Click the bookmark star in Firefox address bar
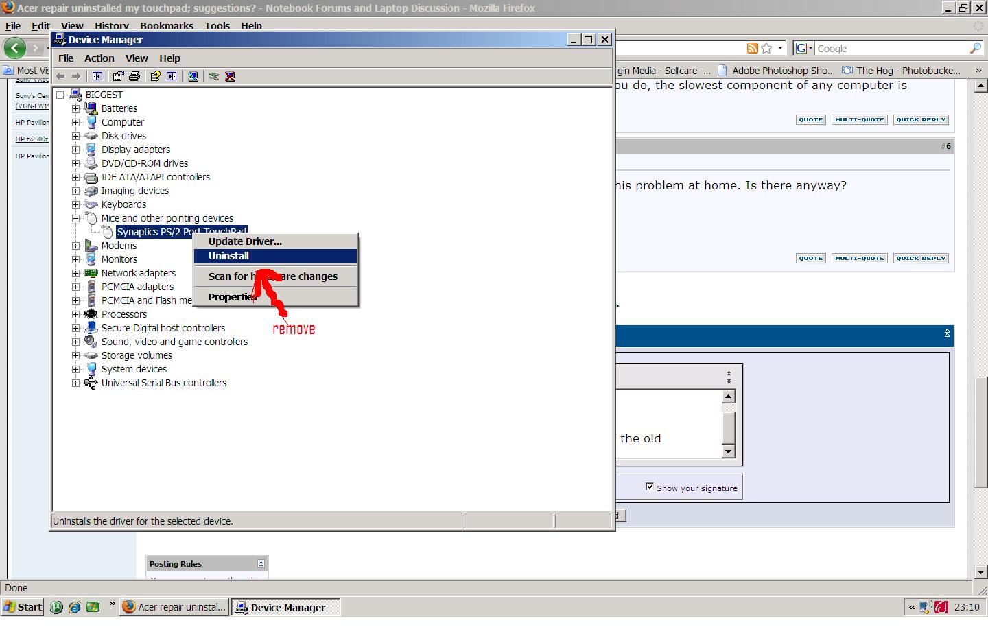 point(767,48)
